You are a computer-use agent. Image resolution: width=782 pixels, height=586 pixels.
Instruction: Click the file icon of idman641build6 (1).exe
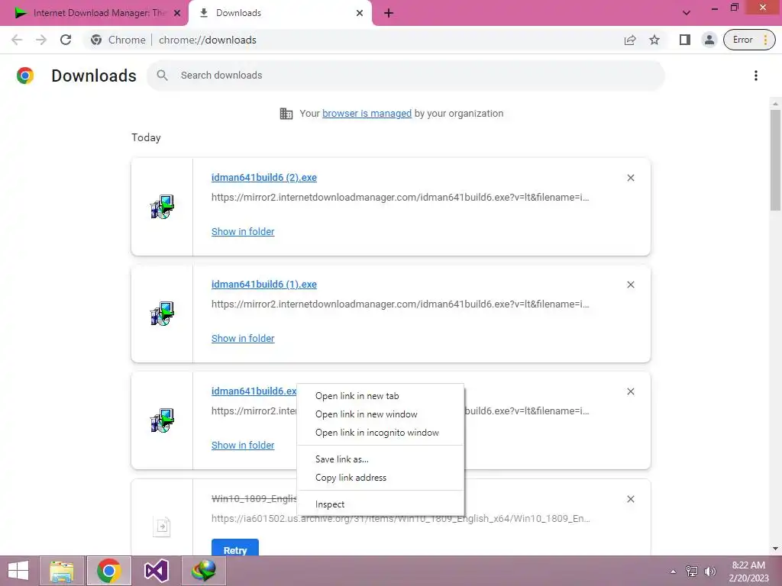point(162,314)
